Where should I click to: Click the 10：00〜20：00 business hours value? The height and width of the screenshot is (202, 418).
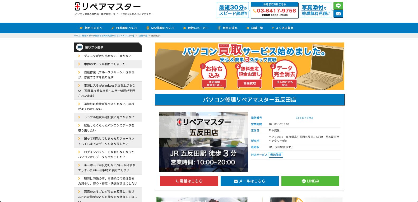click(x=279, y=124)
